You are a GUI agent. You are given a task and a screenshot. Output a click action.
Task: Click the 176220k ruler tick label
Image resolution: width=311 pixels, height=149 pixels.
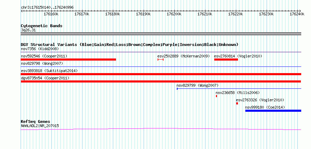(236, 14)
